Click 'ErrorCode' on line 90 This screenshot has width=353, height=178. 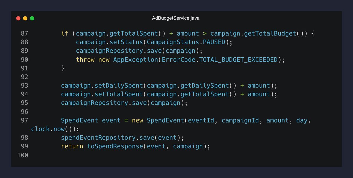pyautogui.click(x=179, y=59)
